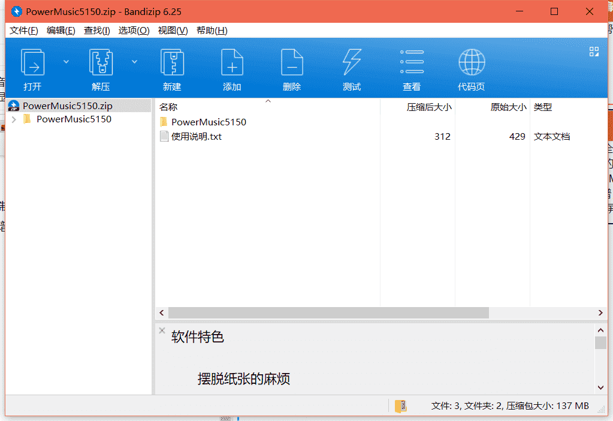Click the View (查看) list icon
The image size is (613, 421).
(412, 62)
